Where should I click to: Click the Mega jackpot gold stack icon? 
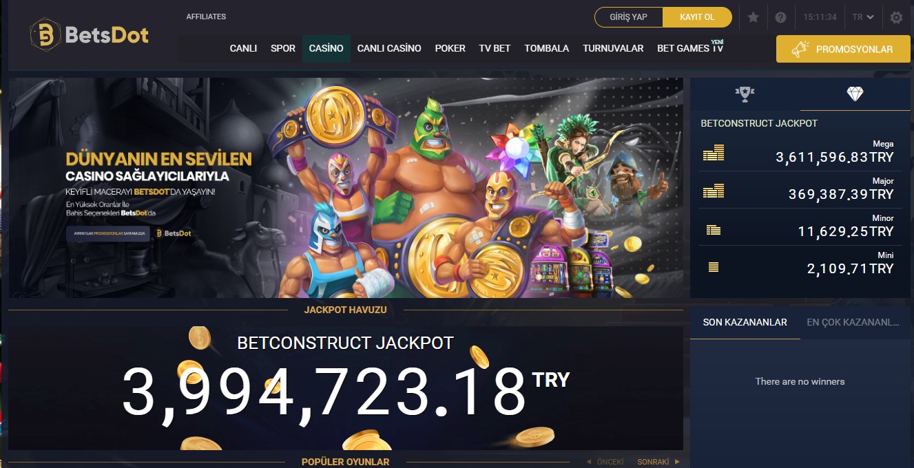(714, 153)
